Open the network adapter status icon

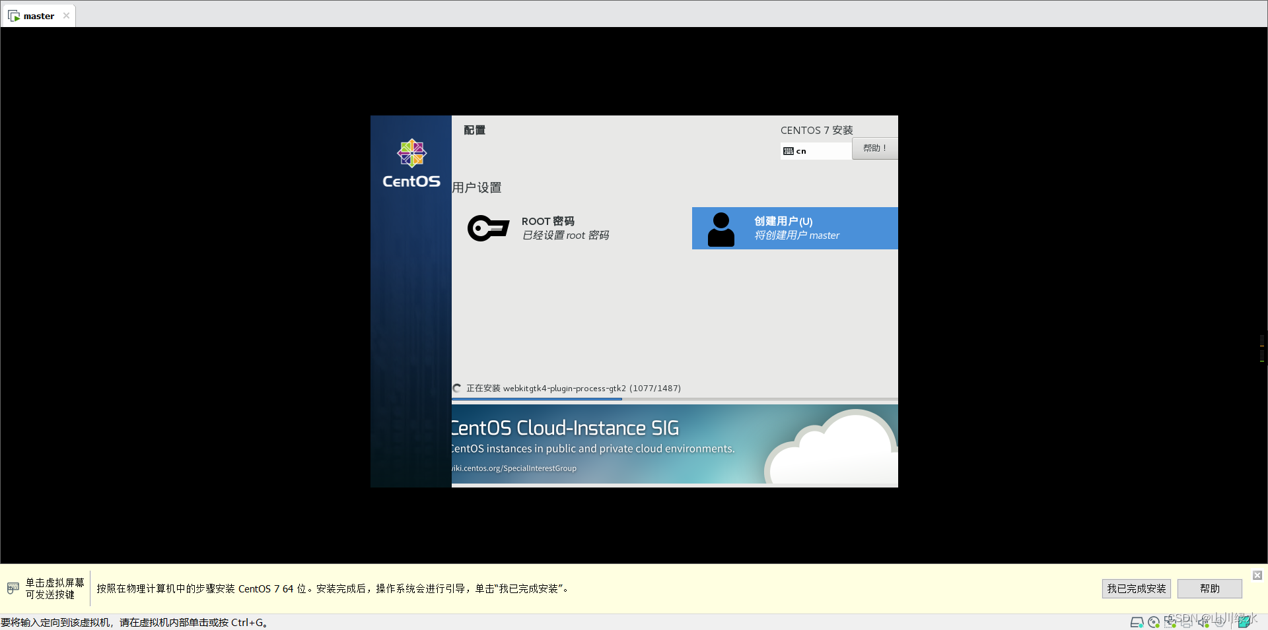coord(1170,621)
